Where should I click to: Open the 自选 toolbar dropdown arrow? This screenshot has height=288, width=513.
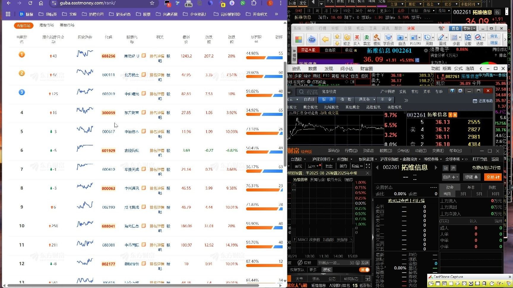(406, 38)
